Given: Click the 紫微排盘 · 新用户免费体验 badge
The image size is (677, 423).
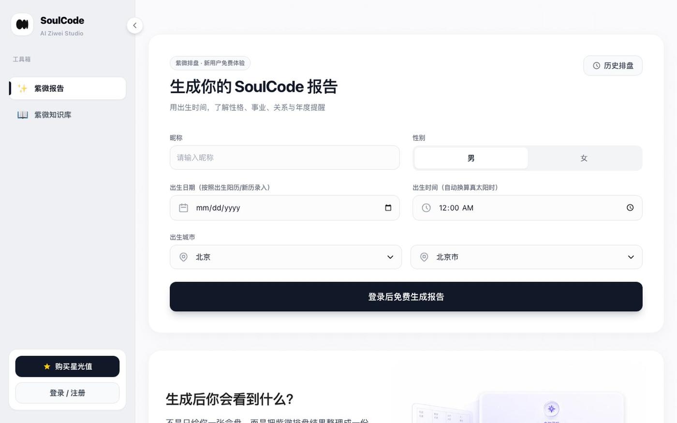Looking at the screenshot, I should 210,63.
